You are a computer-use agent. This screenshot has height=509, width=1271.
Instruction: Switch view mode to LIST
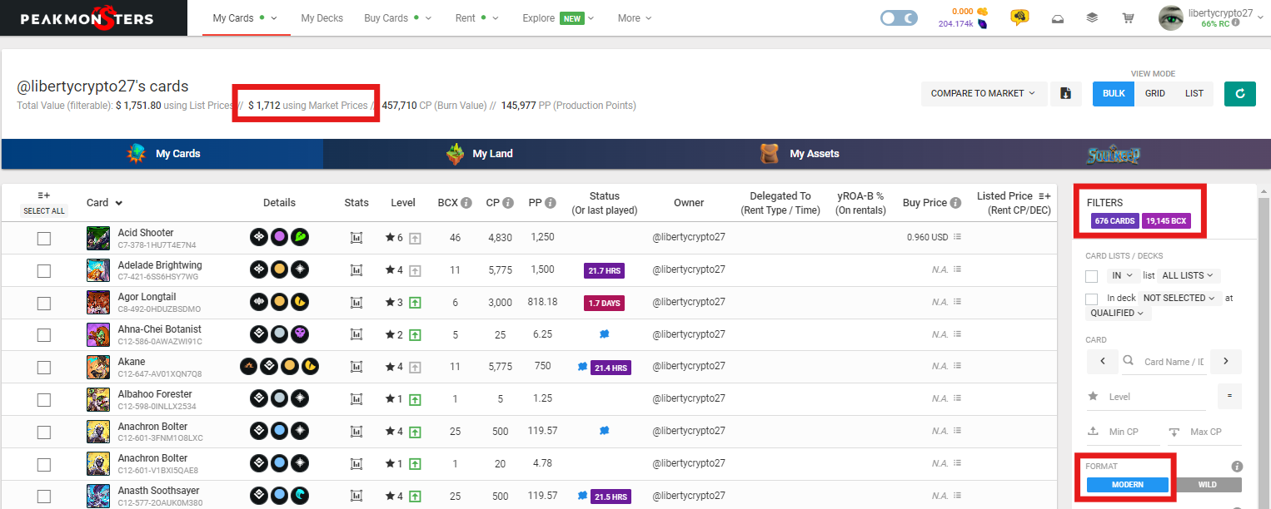(x=1194, y=93)
